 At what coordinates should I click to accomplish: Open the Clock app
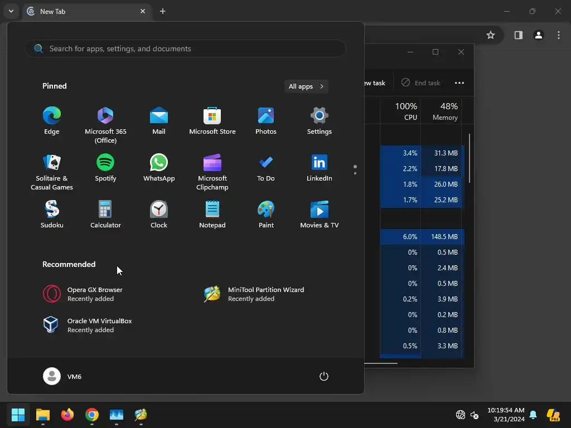159,215
